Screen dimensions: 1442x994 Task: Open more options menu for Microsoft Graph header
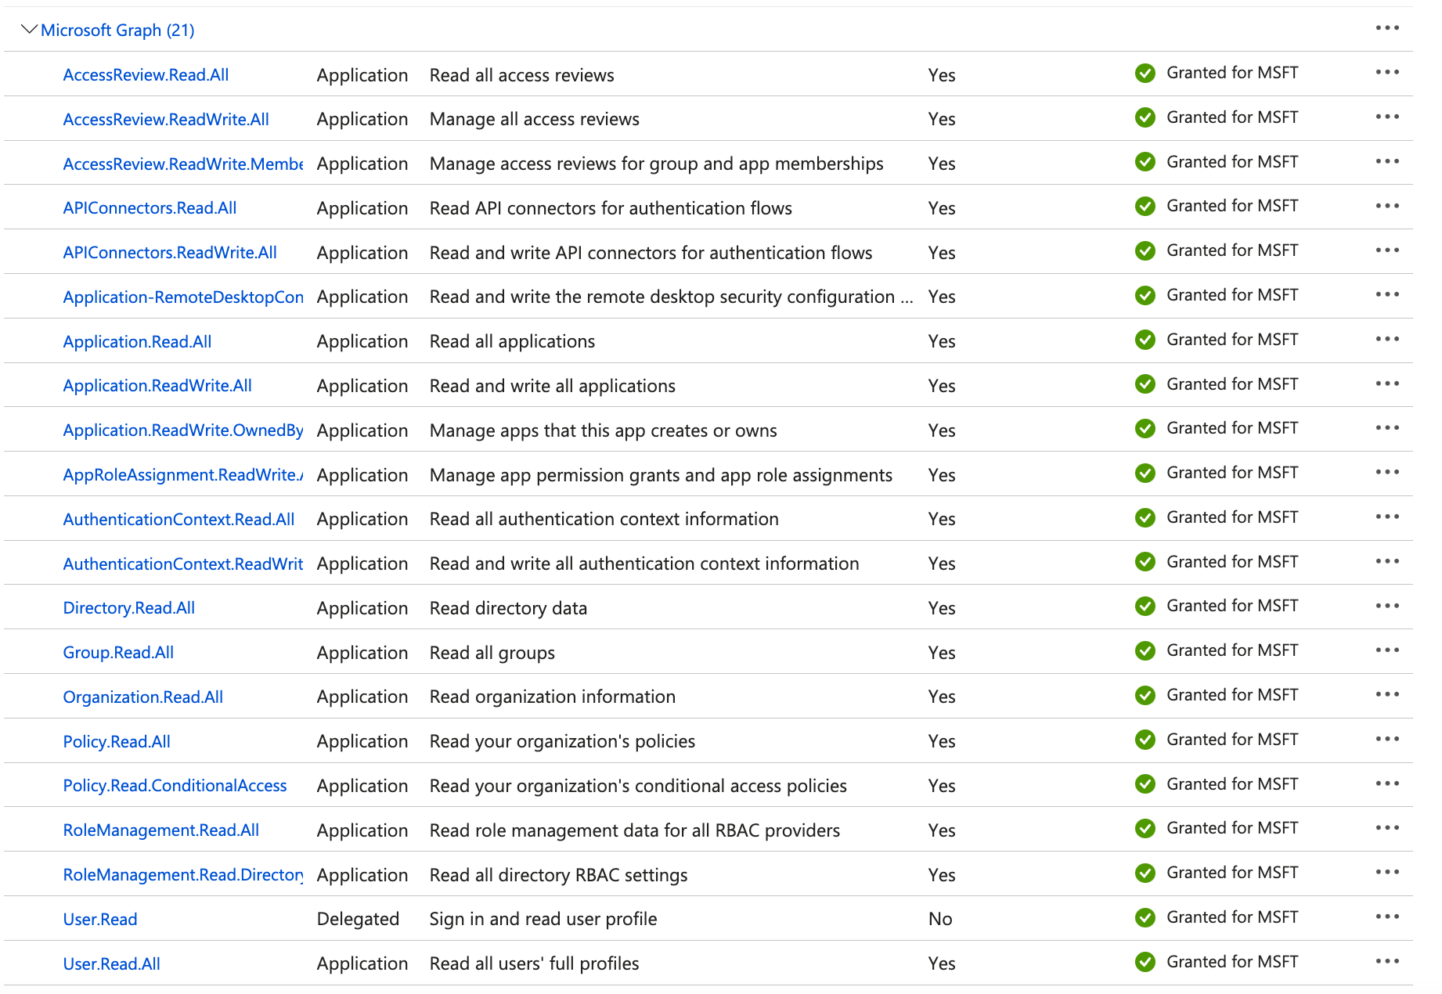pos(1386,27)
